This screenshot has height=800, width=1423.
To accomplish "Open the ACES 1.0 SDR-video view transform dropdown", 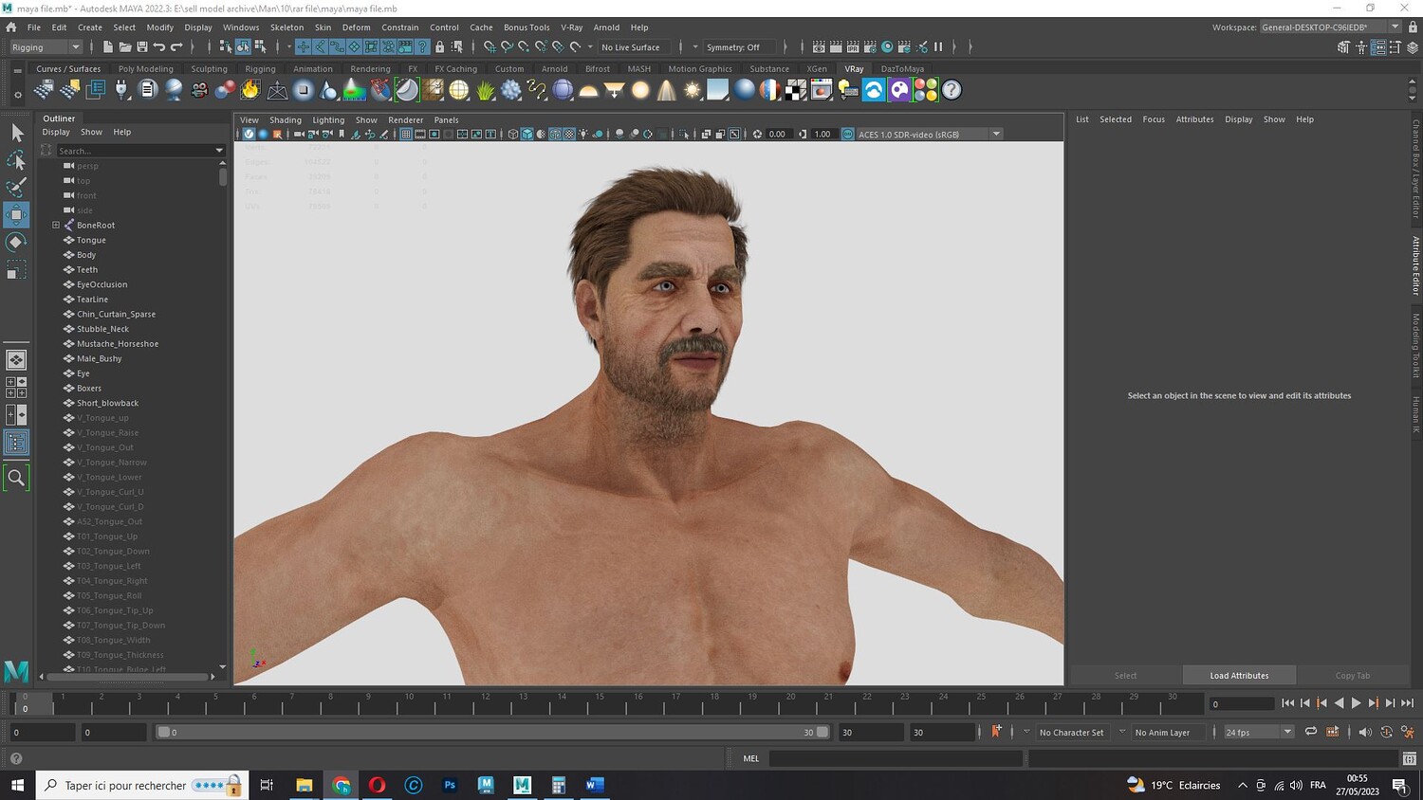I will tap(996, 135).
